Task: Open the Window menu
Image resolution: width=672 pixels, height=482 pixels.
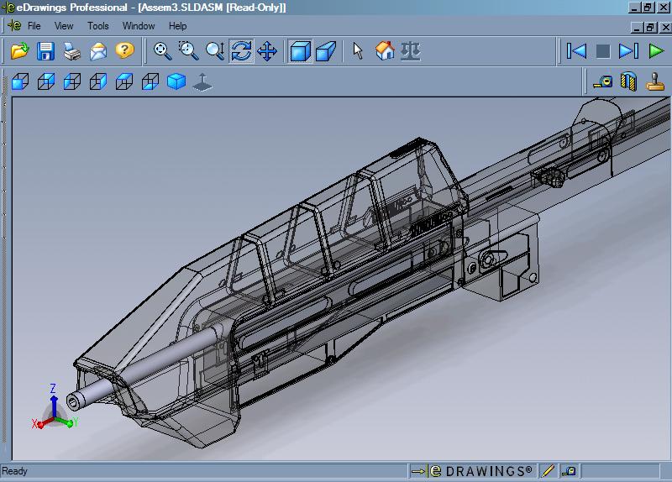Action: (139, 26)
